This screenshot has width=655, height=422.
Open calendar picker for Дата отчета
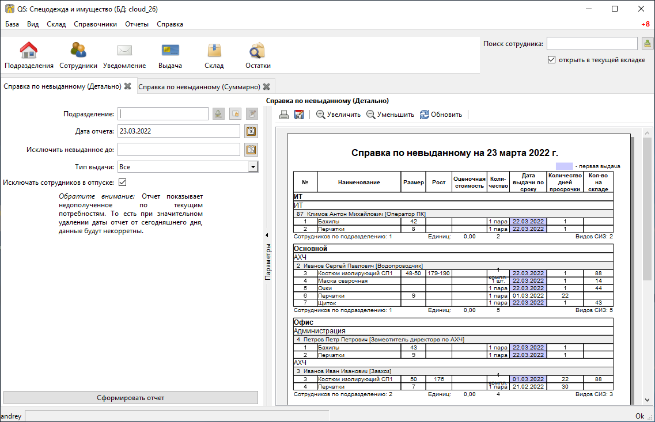[x=251, y=131]
